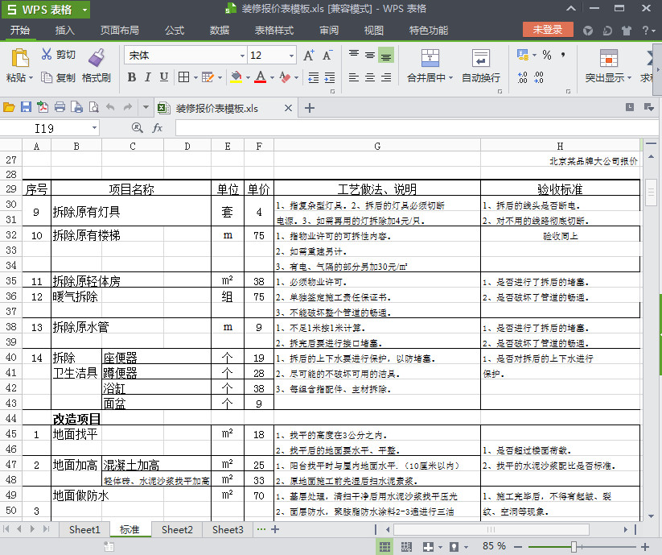Open the Insert ribbon tab
662x555 pixels.
tap(64, 30)
